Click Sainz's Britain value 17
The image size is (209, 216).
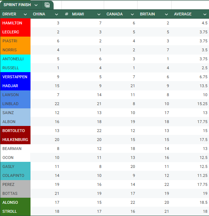pos(167,113)
